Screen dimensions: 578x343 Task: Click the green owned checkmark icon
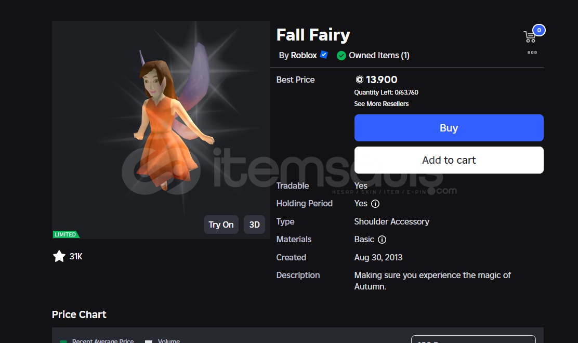pyautogui.click(x=341, y=56)
